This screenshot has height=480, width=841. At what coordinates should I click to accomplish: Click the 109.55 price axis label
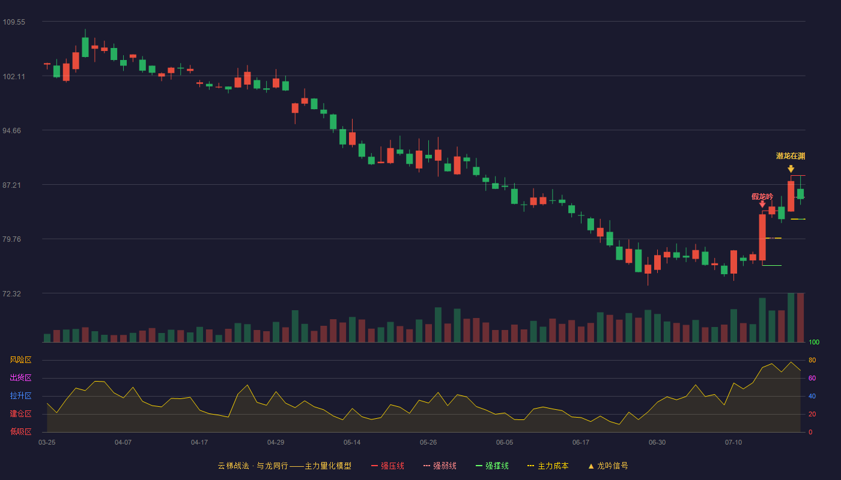tap(14, 22)
